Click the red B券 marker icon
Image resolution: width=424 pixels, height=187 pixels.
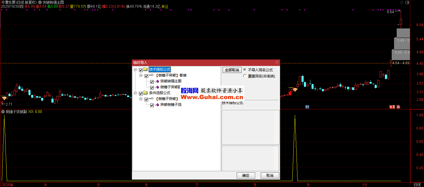click(x=392, y=107)
